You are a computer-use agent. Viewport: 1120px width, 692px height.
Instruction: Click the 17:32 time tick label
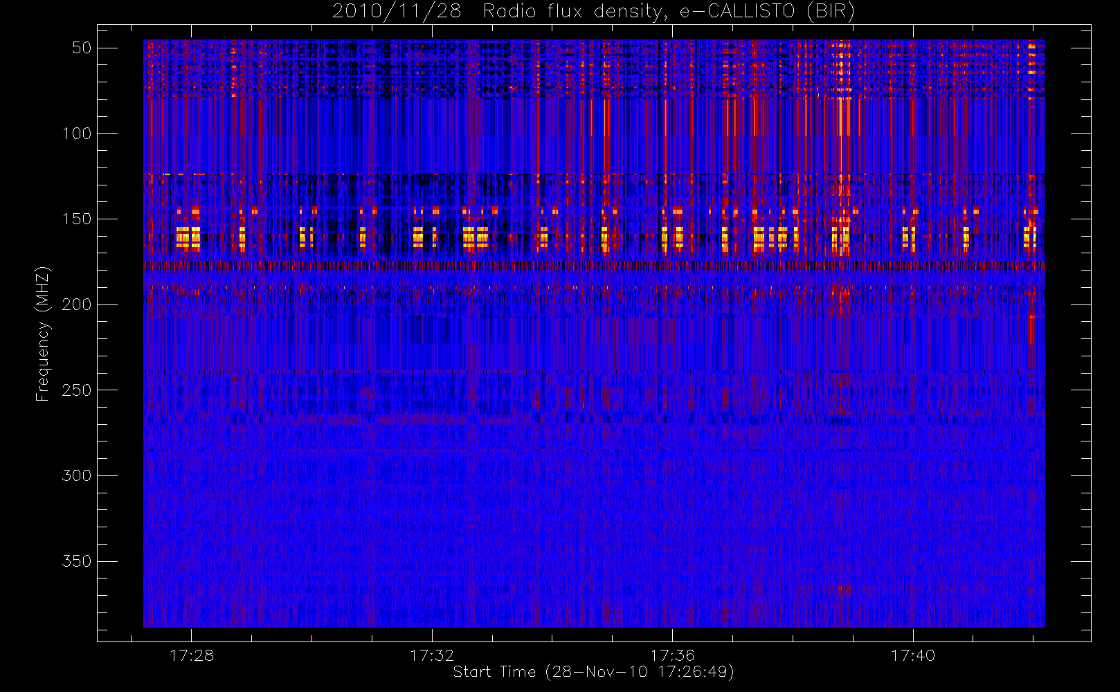(432, 655)
